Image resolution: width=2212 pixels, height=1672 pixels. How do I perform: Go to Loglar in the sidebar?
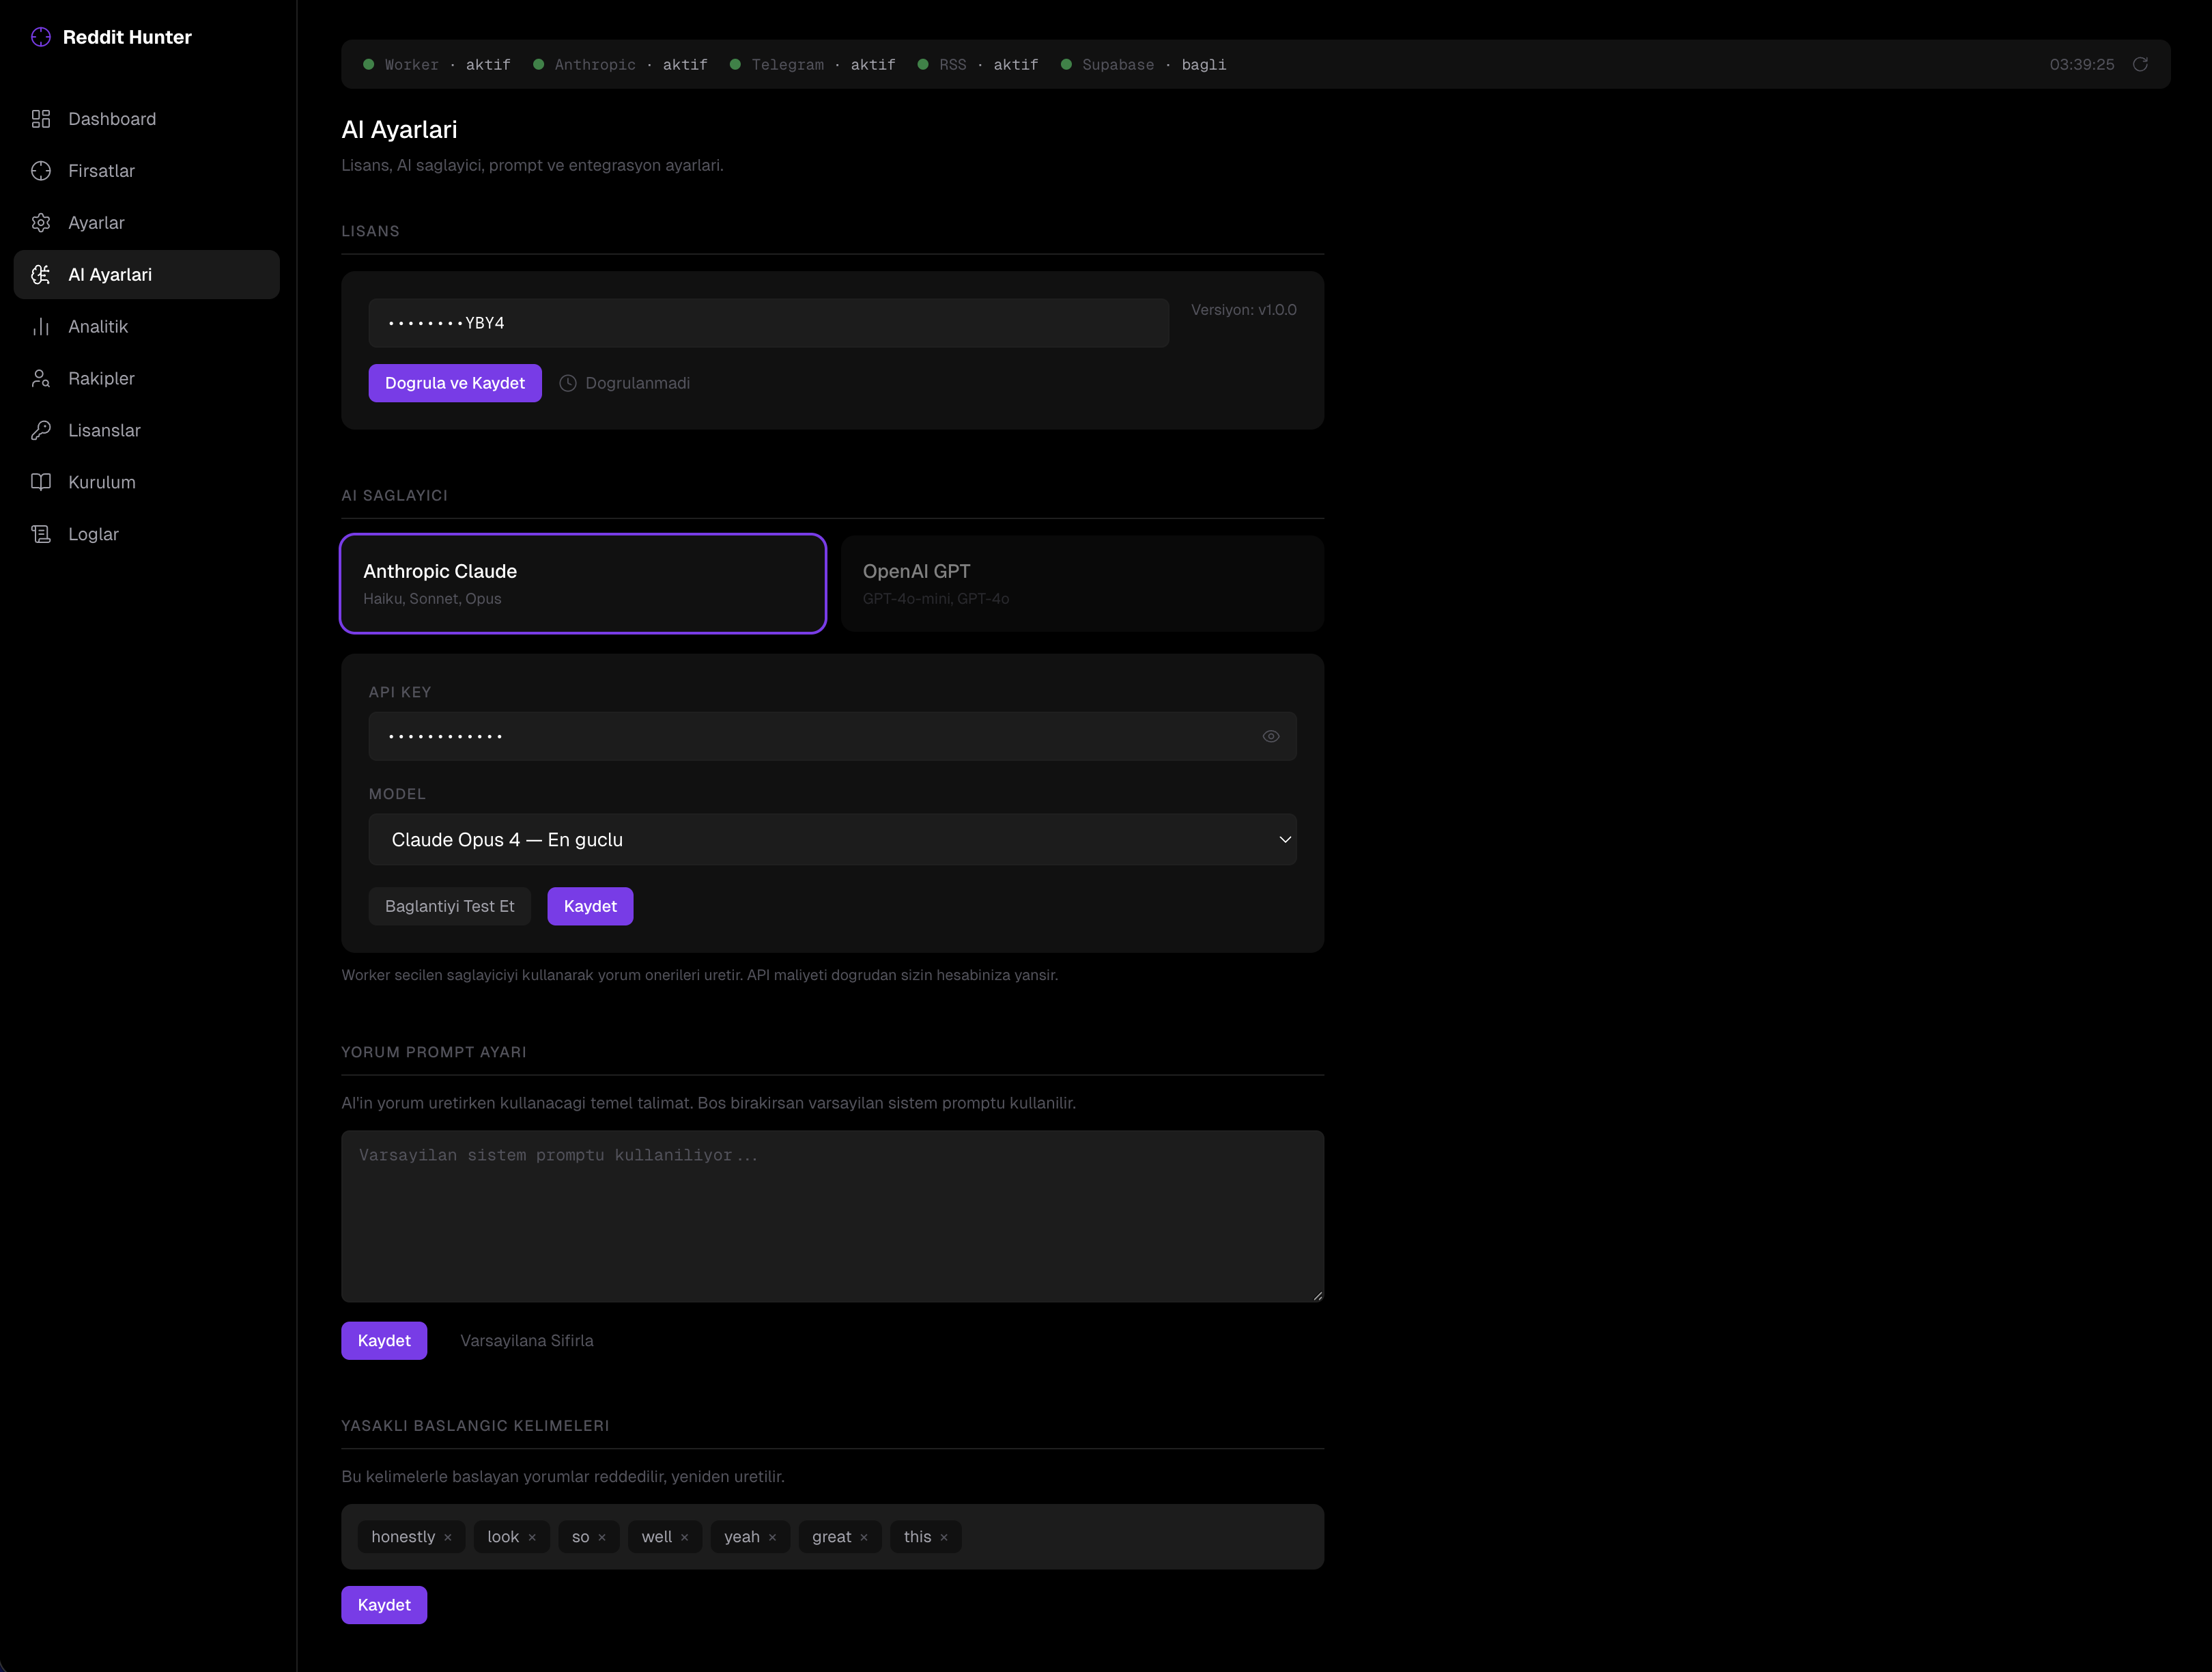click(93, 534)
